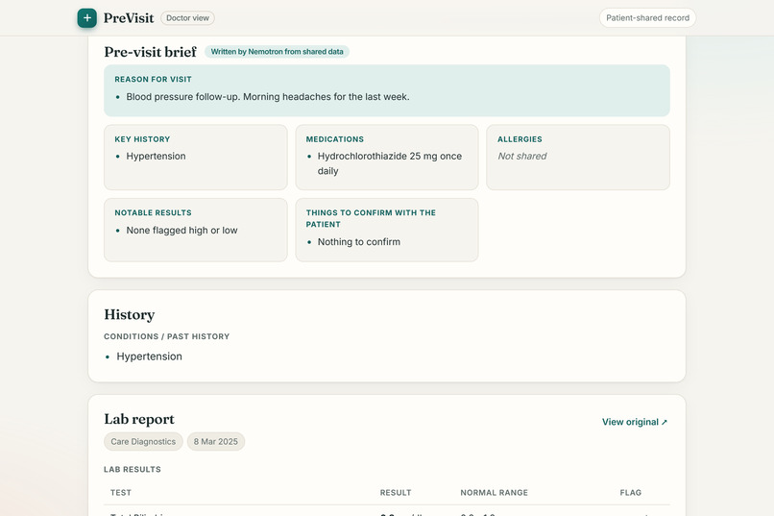Screen dimensions: 774x516
Task: Click Hypertension in the Key History card
Action: pyautogui.click(x=156, y=156)
